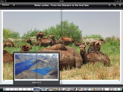Tap the camel photo on the right page
Image resolution: width=123 pixels, height=92 pixels.
click(91, 45)
